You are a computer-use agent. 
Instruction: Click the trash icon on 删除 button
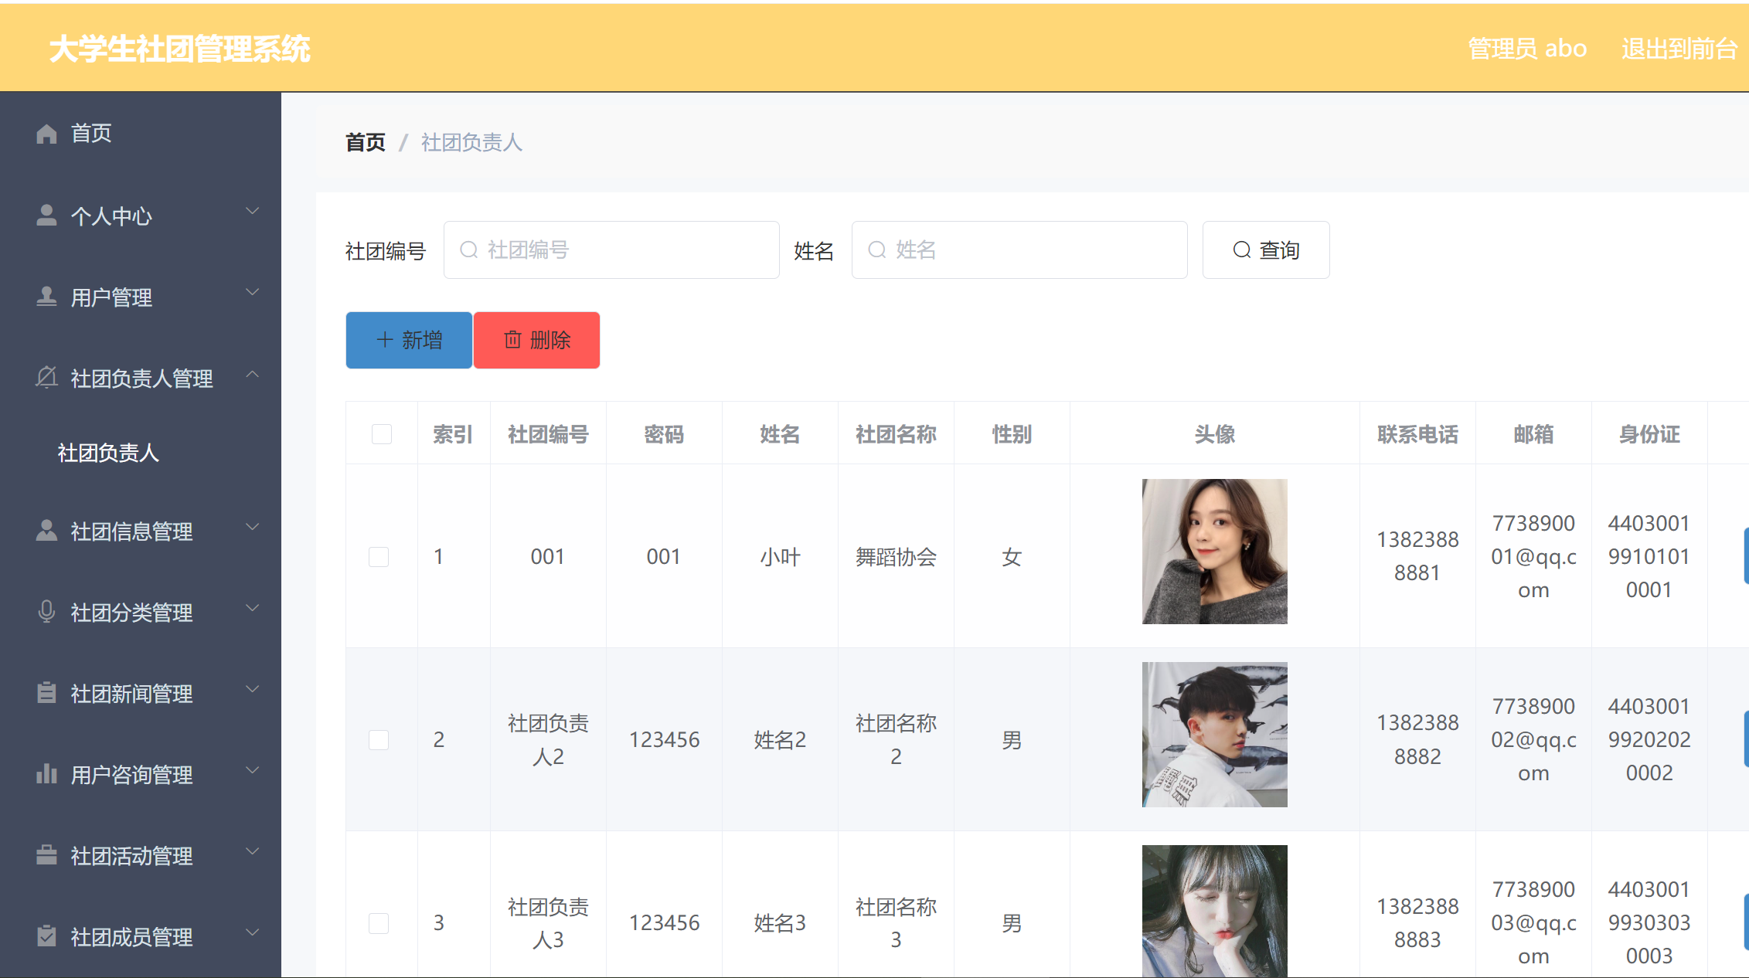[512, 340]
